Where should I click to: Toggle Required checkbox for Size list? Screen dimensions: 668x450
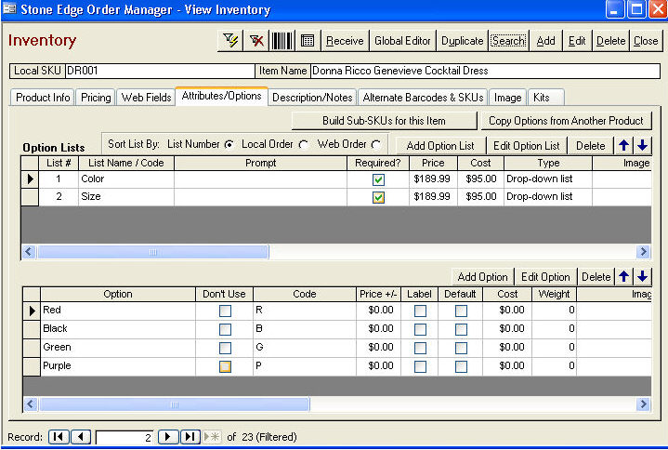pyautogui.click(x=378, y=197)
